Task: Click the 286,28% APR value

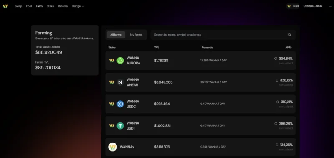Action: 286,124
